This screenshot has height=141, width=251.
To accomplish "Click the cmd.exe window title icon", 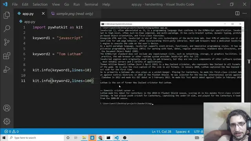I will (103, 24).
